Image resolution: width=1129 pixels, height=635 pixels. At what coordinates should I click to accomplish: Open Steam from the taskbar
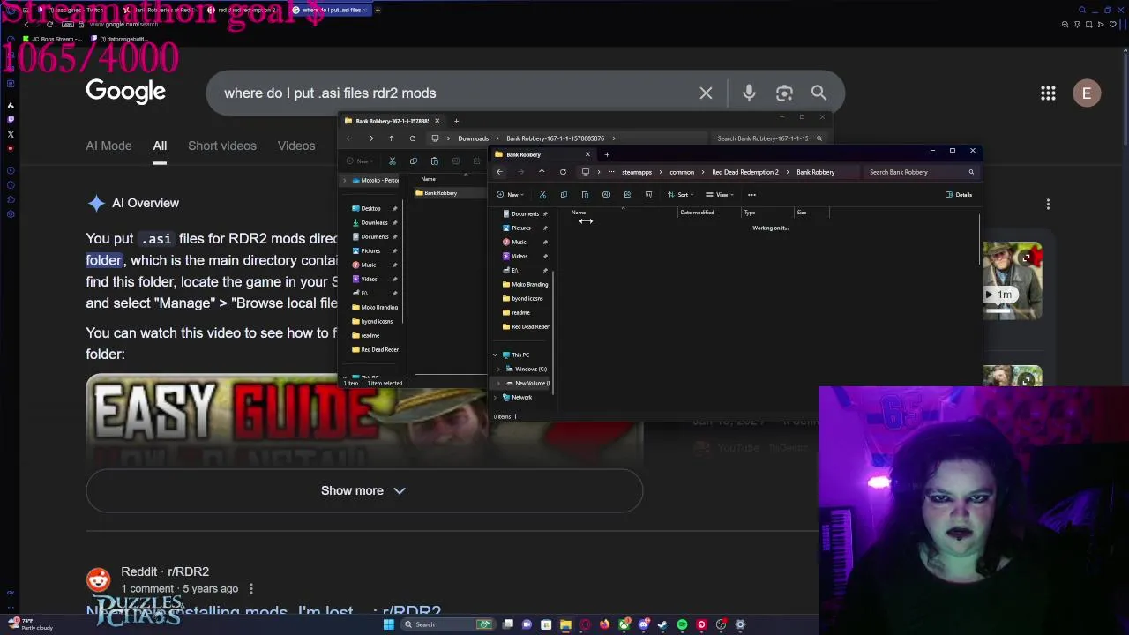point(662,624)
